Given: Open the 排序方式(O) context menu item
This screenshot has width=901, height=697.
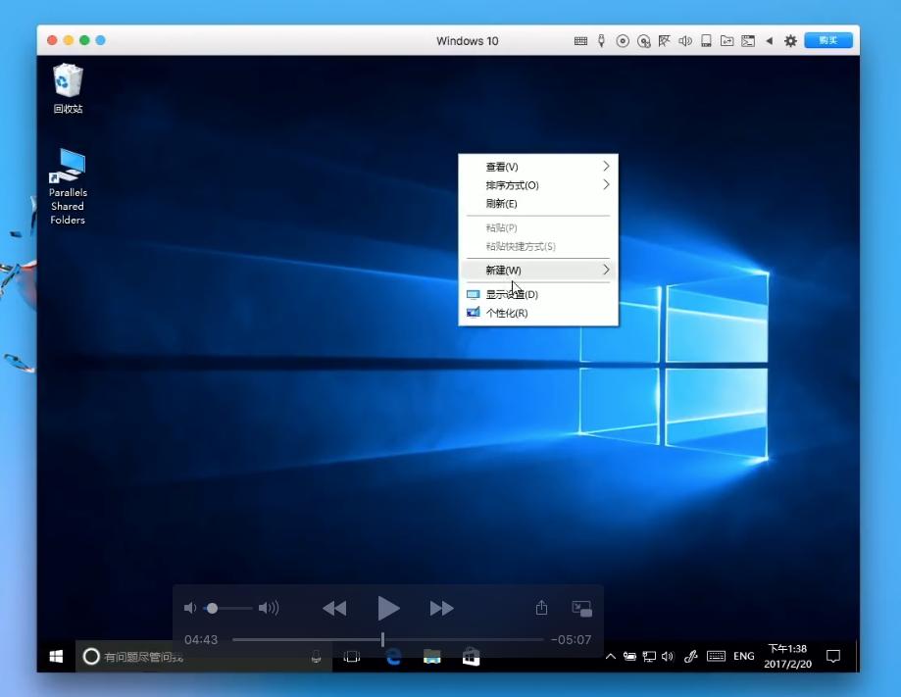Looking at the screenshot, I should tap(538, 185).
